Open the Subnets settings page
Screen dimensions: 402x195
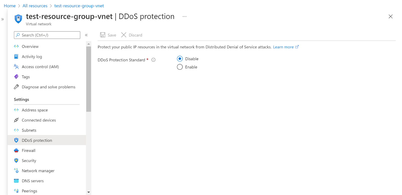pyautogui.click(x=29, y=130)
